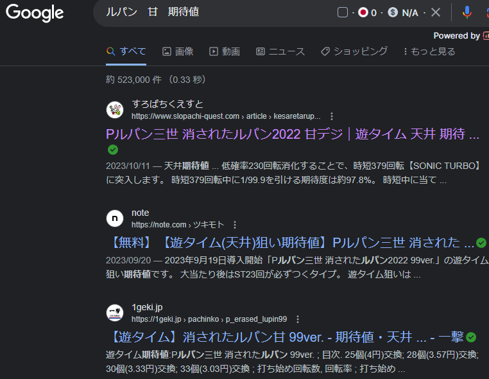Open the ニュース tab

click(280, 51)
